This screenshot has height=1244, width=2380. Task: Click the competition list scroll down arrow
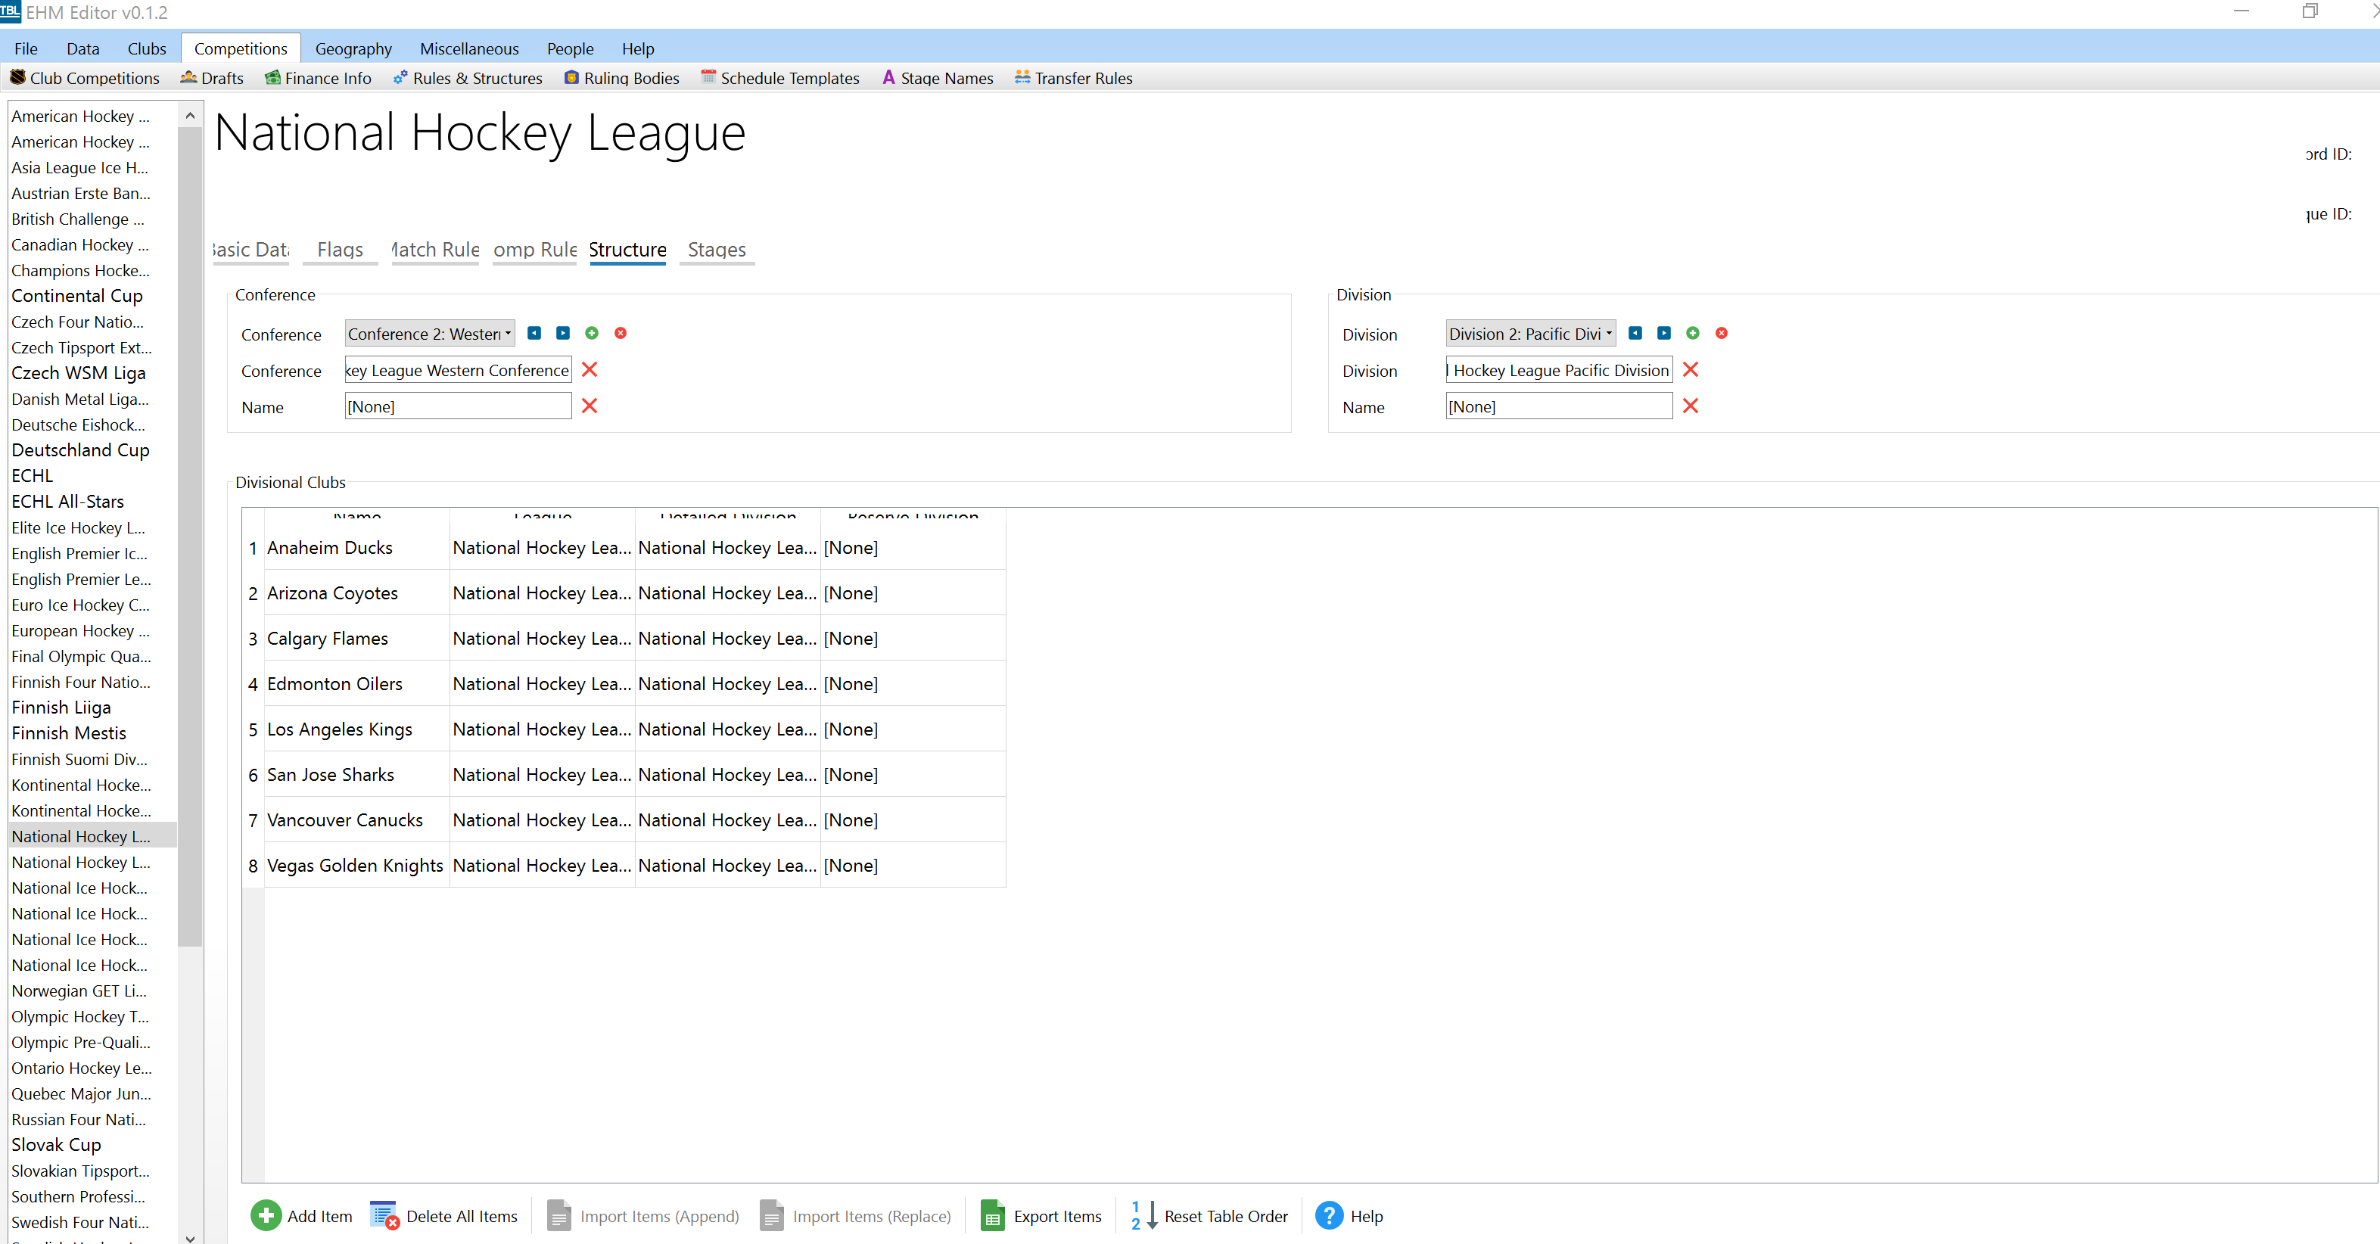point(189,1237)
